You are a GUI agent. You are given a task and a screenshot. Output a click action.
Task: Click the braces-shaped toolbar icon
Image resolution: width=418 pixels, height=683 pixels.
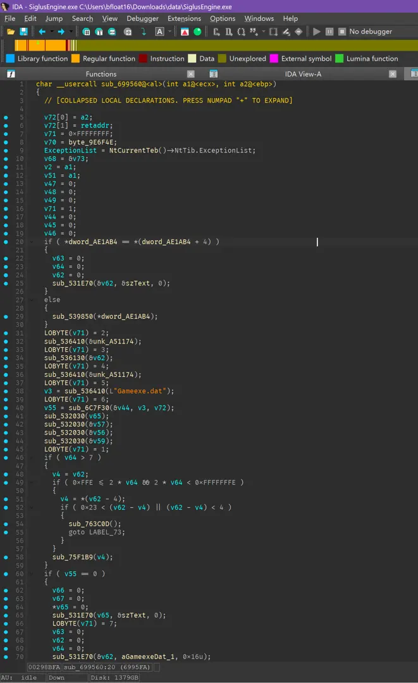tap(241, 32)
